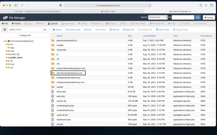Show the tab overview icon
The height and width of the screenshot is (135, 217).
tap(212, 5)
